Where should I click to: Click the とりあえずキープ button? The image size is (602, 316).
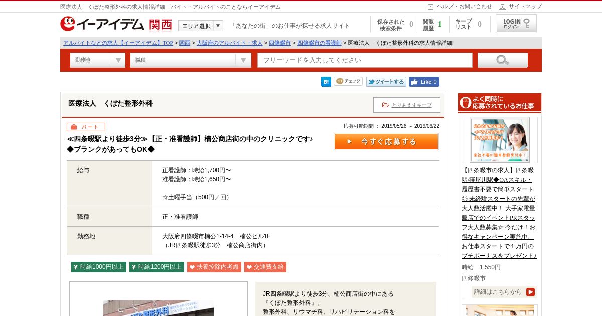(407, 105)
